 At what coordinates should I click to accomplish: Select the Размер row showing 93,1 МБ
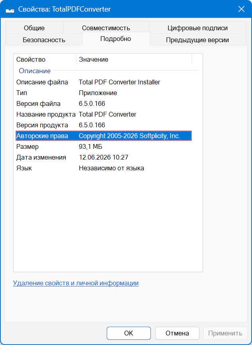tap(104, 146)
